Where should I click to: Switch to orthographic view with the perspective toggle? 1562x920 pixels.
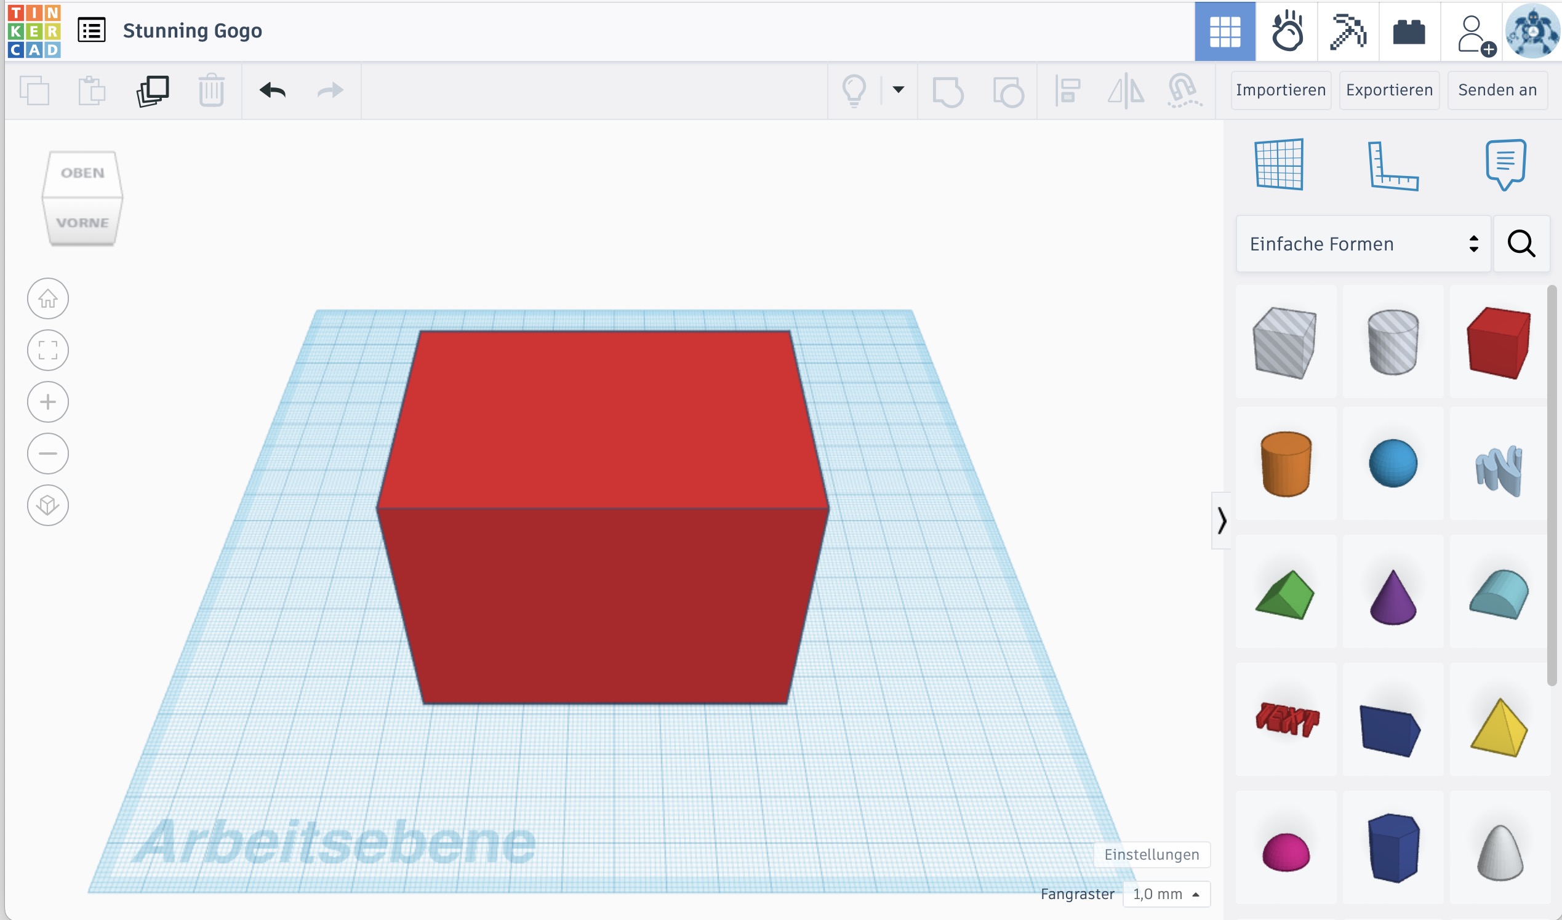coord(48,505)
